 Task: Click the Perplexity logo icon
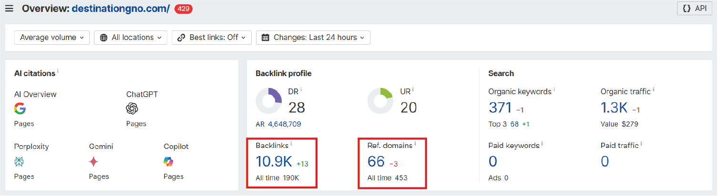20,162
